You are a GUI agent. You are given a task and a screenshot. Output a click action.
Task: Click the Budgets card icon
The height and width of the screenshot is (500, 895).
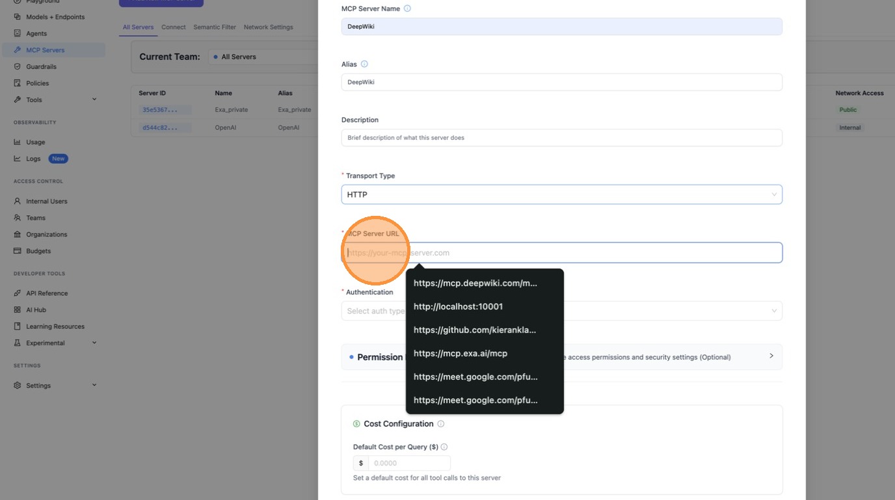point(18,251)
